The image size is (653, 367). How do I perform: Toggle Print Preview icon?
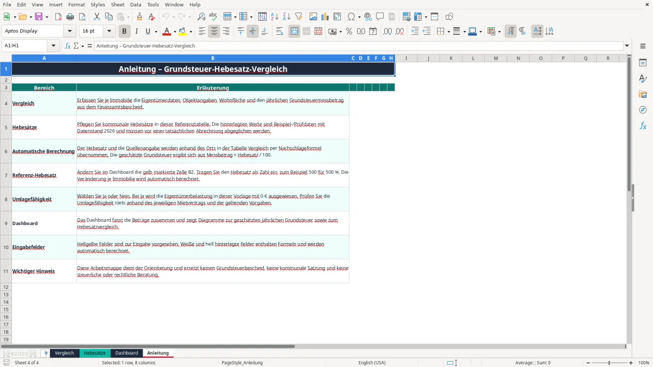click(82, 17)
